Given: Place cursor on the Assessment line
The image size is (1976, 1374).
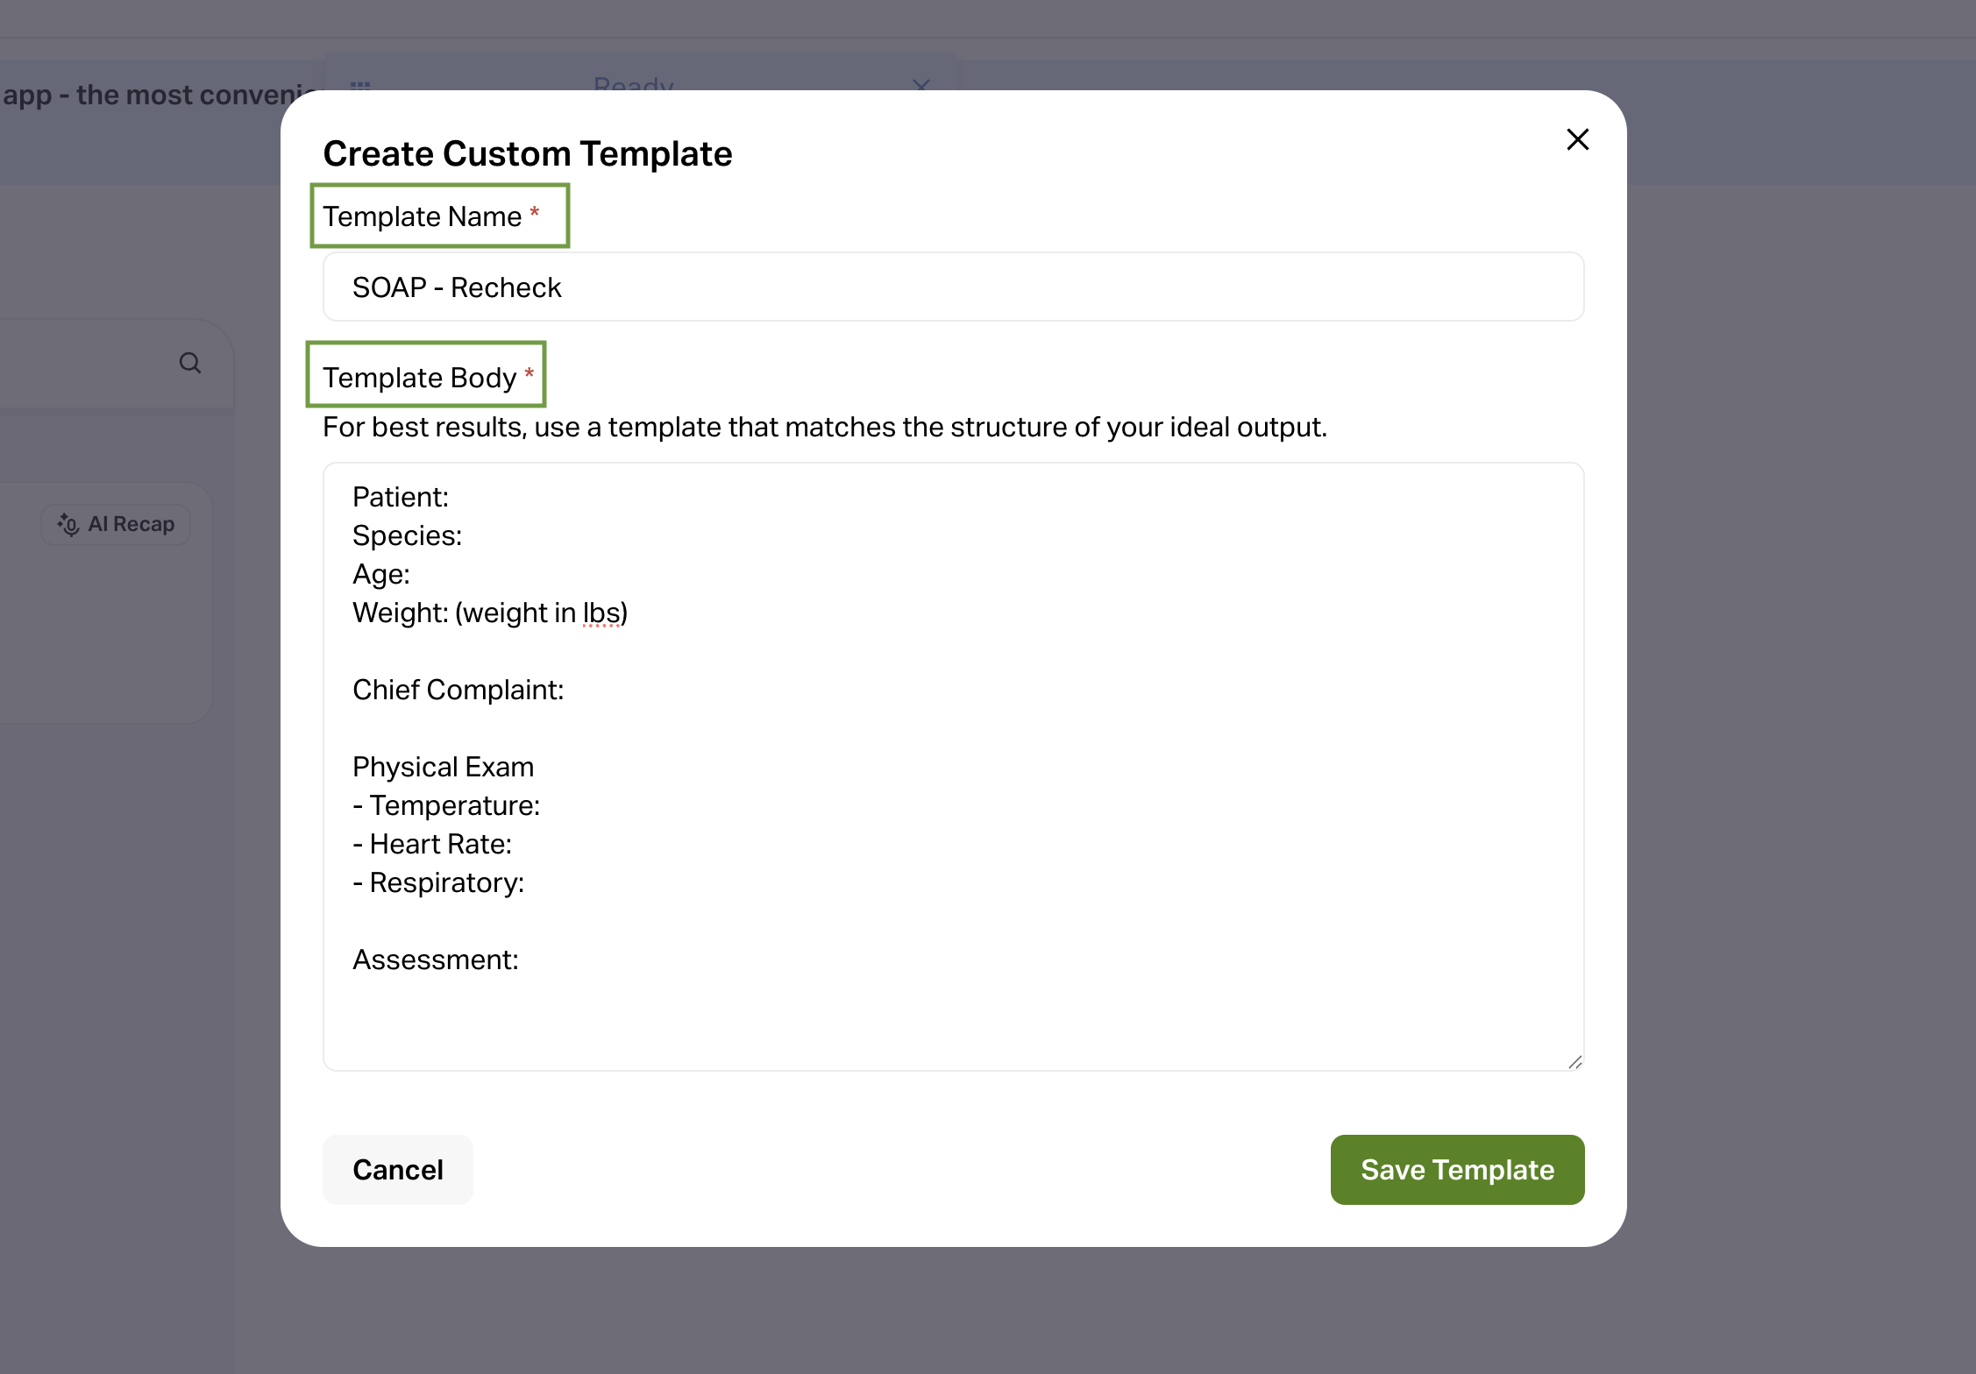Looking at the screenshot, I should point(436,960).
